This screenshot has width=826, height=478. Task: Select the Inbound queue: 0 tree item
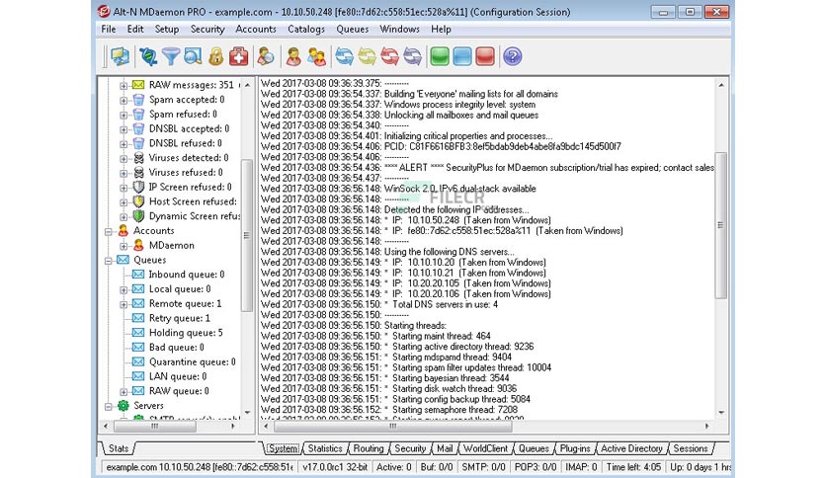187,275
